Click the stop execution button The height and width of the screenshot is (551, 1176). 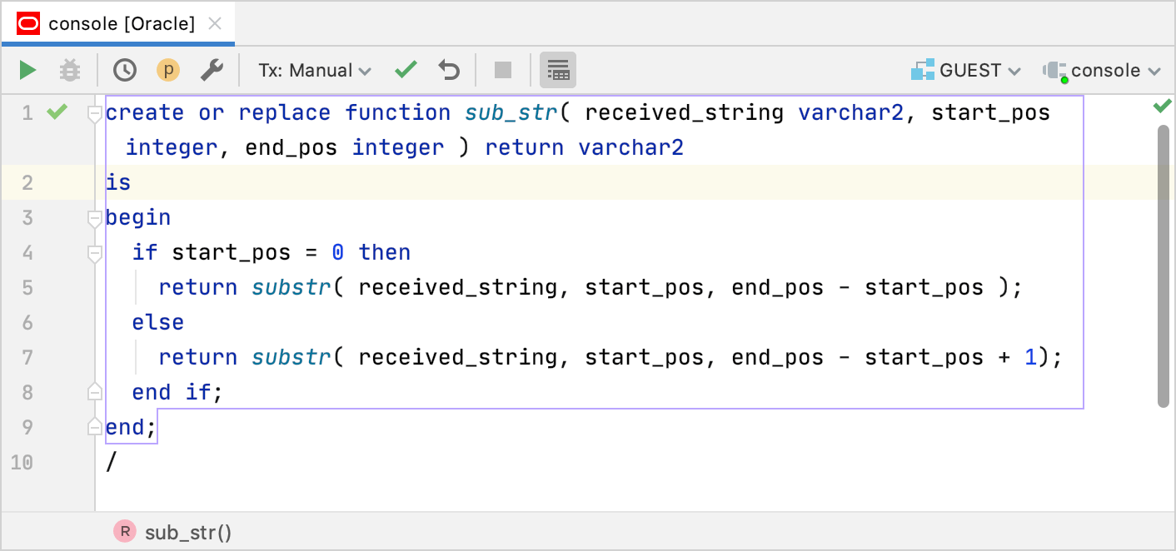pos(503,70)
